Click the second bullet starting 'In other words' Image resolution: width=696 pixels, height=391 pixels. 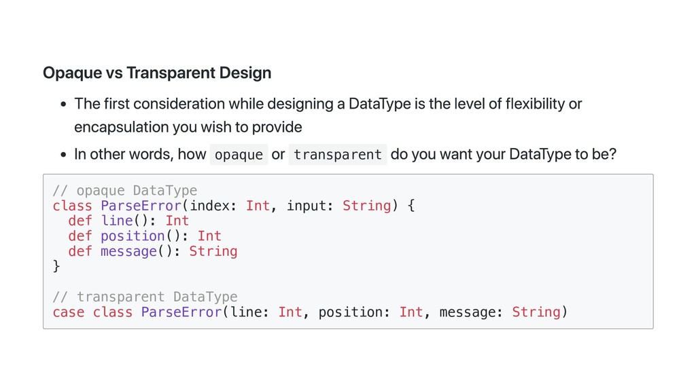coord(139,155)
